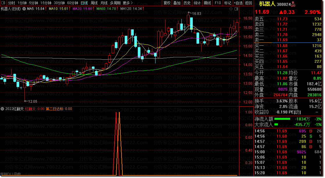
Task: Click the 买三 price 11.66
Action: click(282, 56)
